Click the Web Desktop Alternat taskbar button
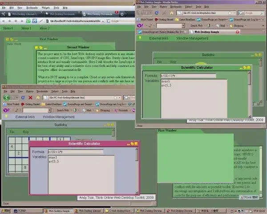 tap(89, 211)
